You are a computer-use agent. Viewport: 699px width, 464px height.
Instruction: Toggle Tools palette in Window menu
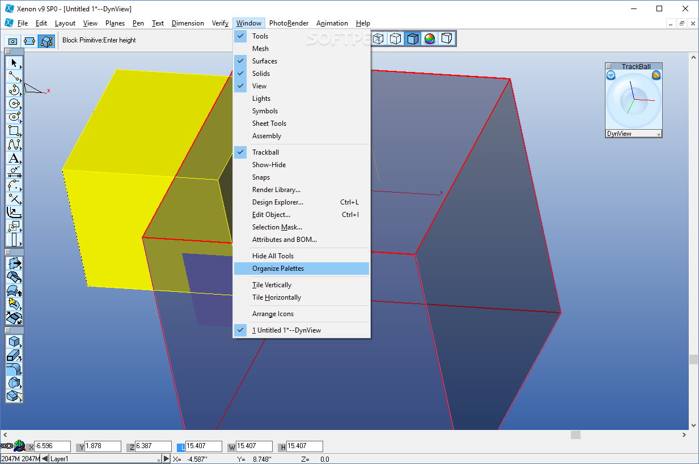[302, 36]
